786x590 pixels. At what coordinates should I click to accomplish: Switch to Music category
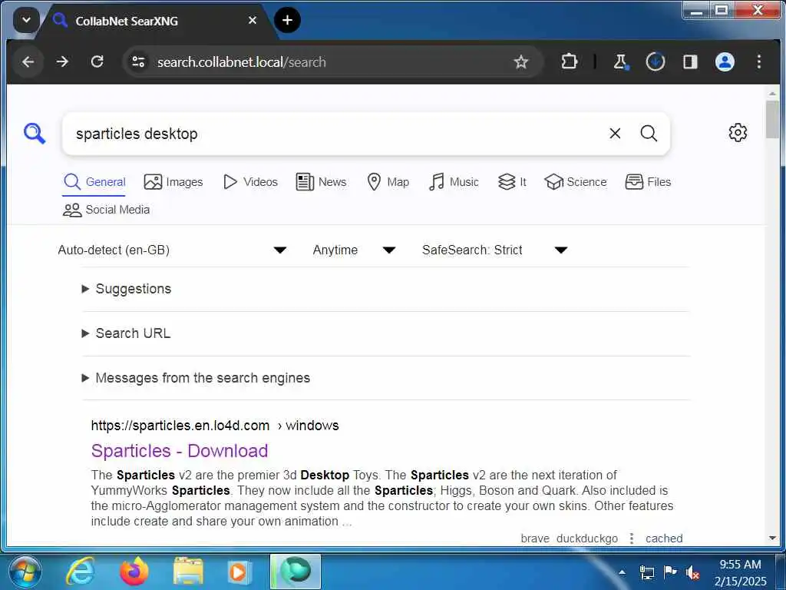coord(454,182)
